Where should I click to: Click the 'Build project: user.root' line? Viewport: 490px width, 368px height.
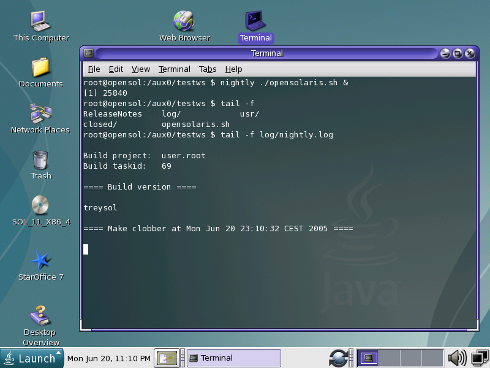(145, 156)
